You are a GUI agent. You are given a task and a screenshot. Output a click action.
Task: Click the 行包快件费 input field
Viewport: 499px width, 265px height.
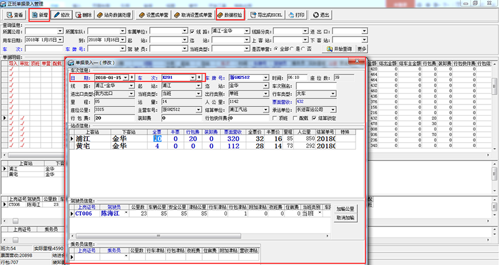[248, 118]
